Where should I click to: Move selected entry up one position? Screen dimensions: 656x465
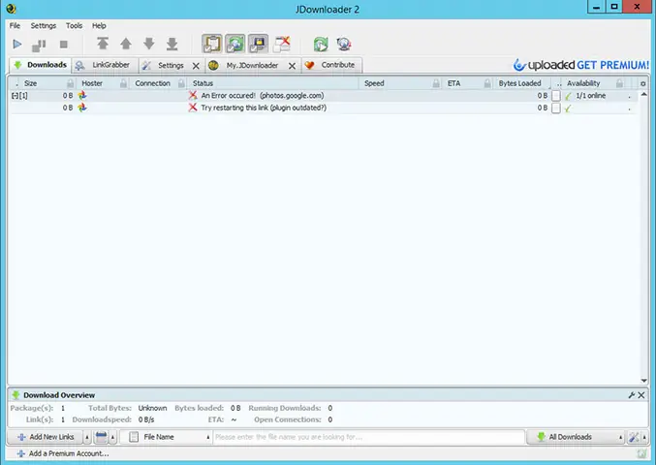tap(126, 44)
